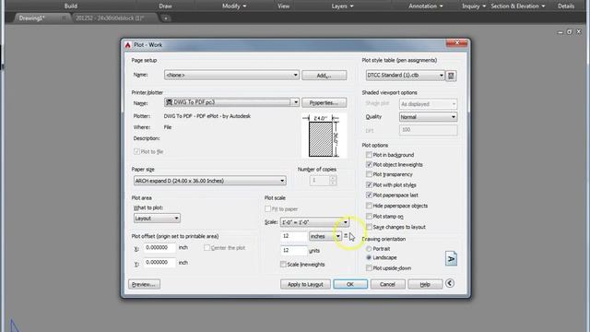This screenshot has height=332, width=590.
Task: Open the Build ribbon panel
Action: coord(71,6)
